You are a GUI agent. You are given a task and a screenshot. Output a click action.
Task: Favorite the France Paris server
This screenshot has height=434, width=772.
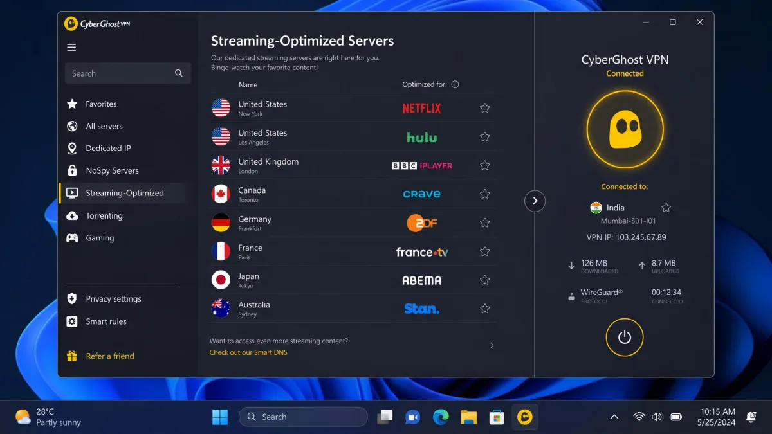pyautogui.click(x=485, y=252)
